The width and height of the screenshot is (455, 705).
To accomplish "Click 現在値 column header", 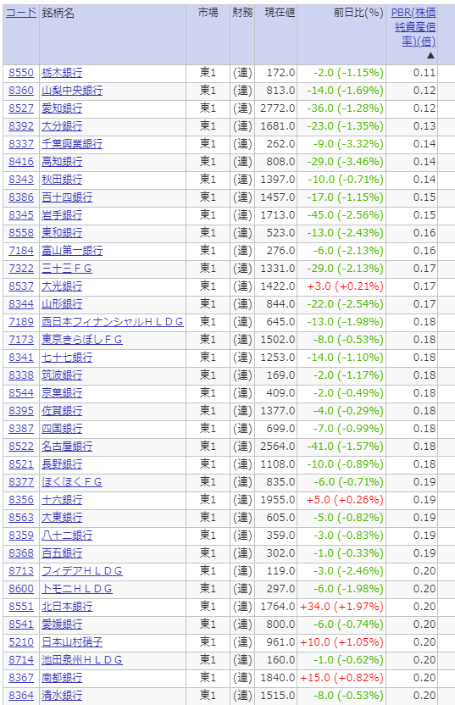I will coord(280,13).
